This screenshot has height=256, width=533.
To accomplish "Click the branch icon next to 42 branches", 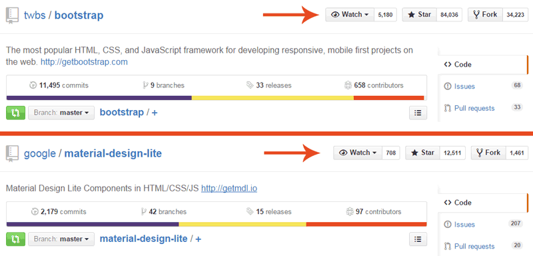I will click(144, 212).
